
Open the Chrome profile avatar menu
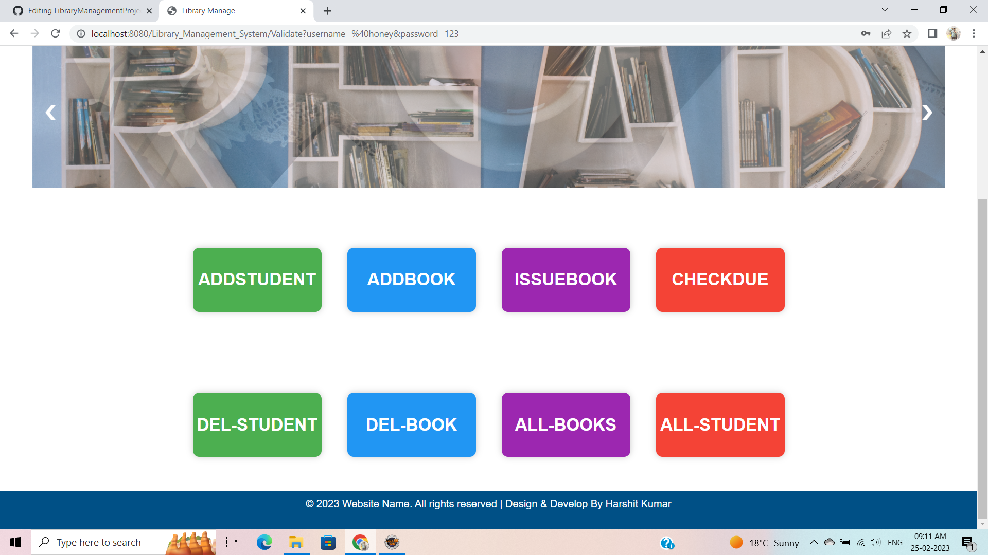(955, 33)
